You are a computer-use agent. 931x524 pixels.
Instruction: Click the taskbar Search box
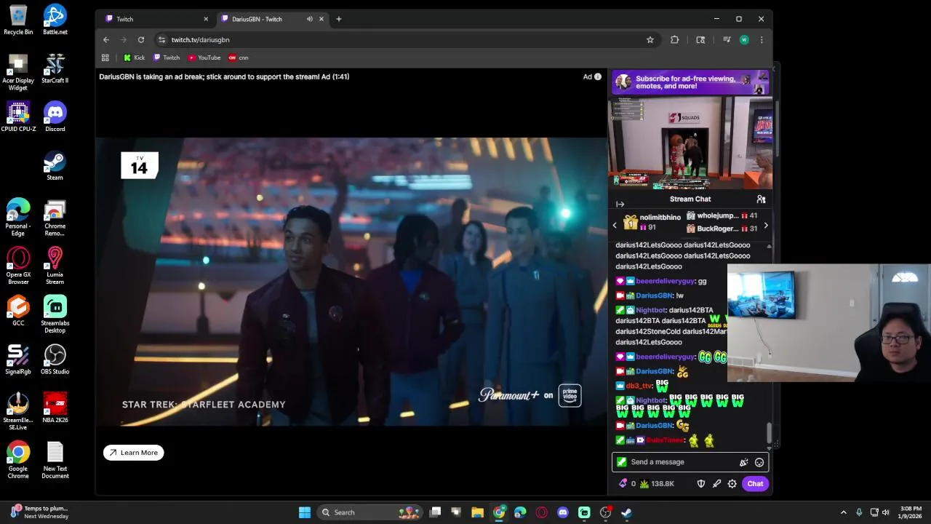pyautogui.click(x=371, y=512)
